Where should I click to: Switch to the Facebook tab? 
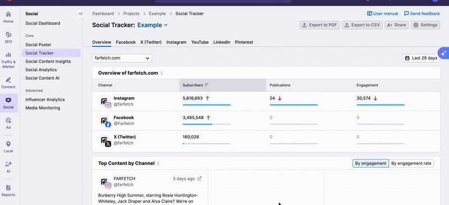coord(126,42)
